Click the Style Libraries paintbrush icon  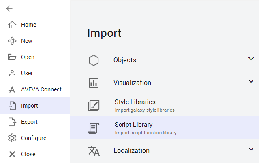(x=94, y=106)
